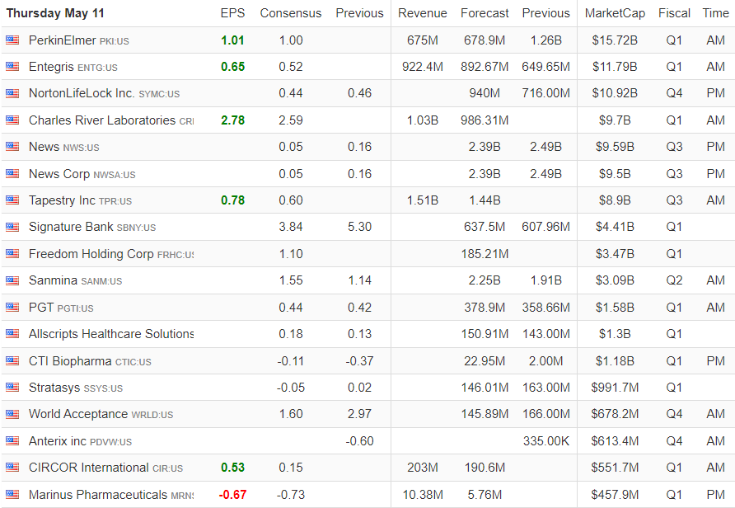
Task: Click the US flag icon beside PerkinElmer
Action: 12,40
